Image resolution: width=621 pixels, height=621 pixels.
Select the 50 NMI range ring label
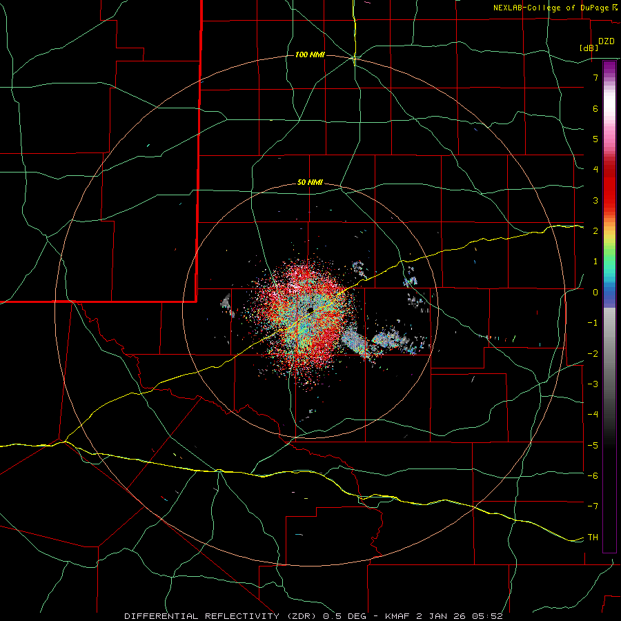(310, 182)
